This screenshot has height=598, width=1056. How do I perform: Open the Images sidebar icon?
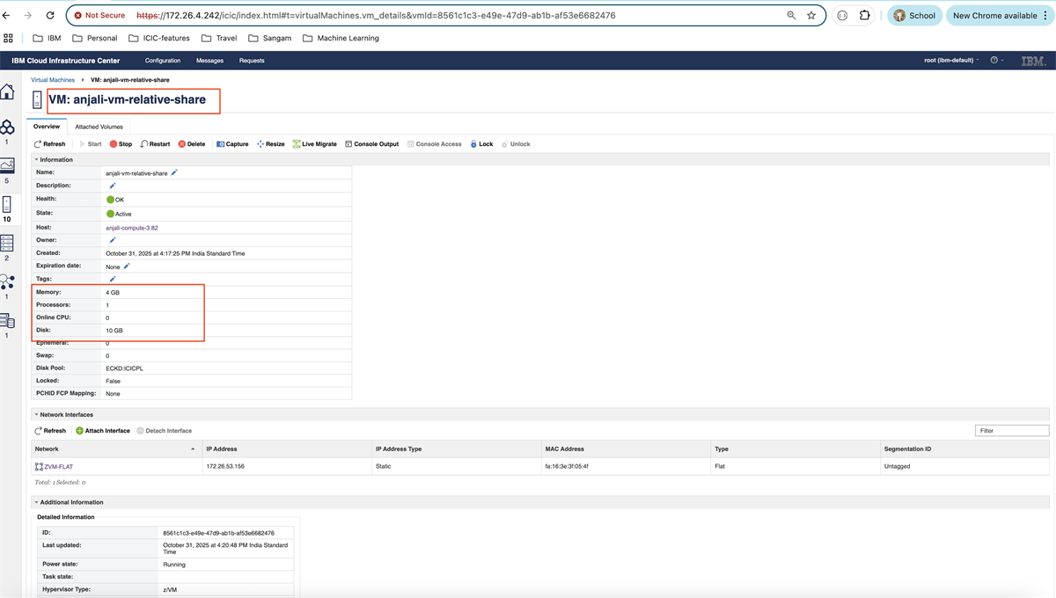[7, 165]
